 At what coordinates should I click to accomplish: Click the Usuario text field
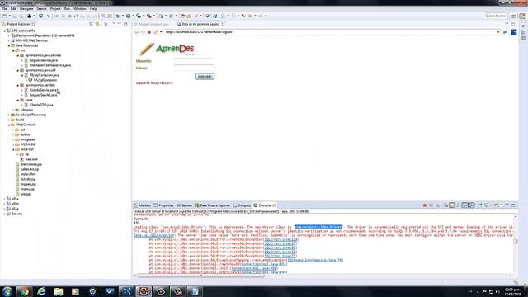tap(194, 61)
